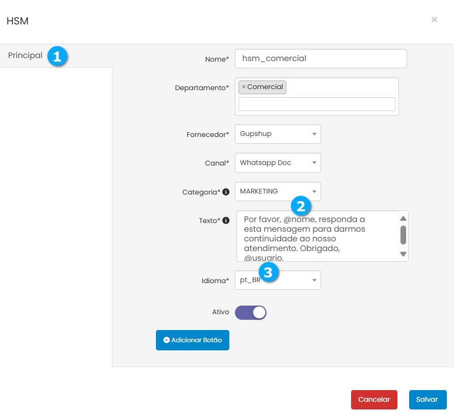Select the Principal tab
The width and height of the screenshot is (454, 413).
[25, 56]
